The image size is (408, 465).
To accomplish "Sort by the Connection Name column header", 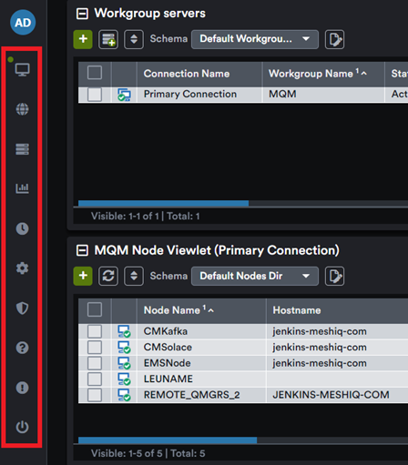I will tap(187, 74).
